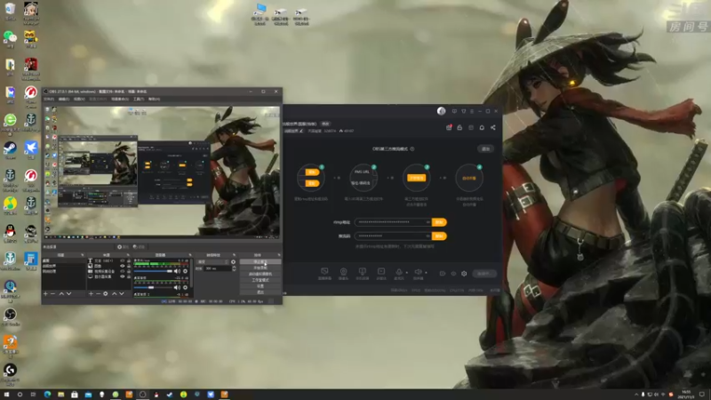Open the Help menu in OBS

pyautogui.click(x=154, y=99)
